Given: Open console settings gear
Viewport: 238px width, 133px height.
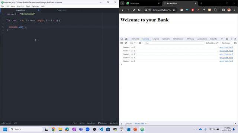Looking at the screenshot, I should 235,43.
